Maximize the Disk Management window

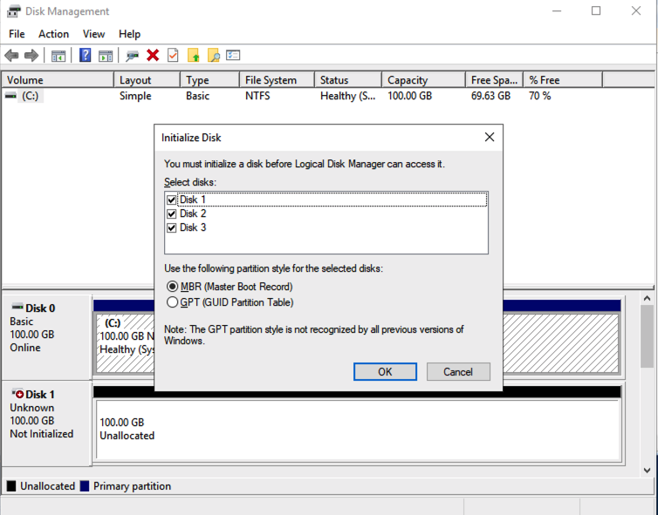pos(596,11)
